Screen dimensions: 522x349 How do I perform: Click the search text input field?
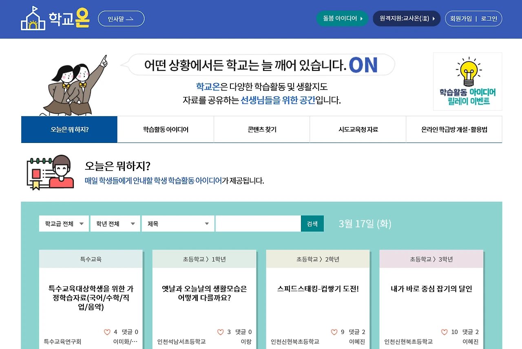[x=258, y=224]
